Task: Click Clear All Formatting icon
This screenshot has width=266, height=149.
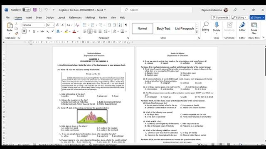Action: (77, 25)
